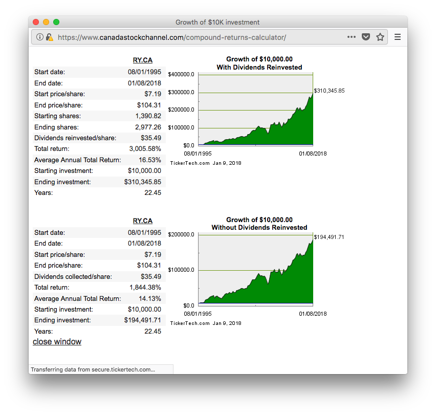This screenshot has width=436, height=415.
Task: Click the Dividends reinvested/share row label
Action: pos(75,138)
